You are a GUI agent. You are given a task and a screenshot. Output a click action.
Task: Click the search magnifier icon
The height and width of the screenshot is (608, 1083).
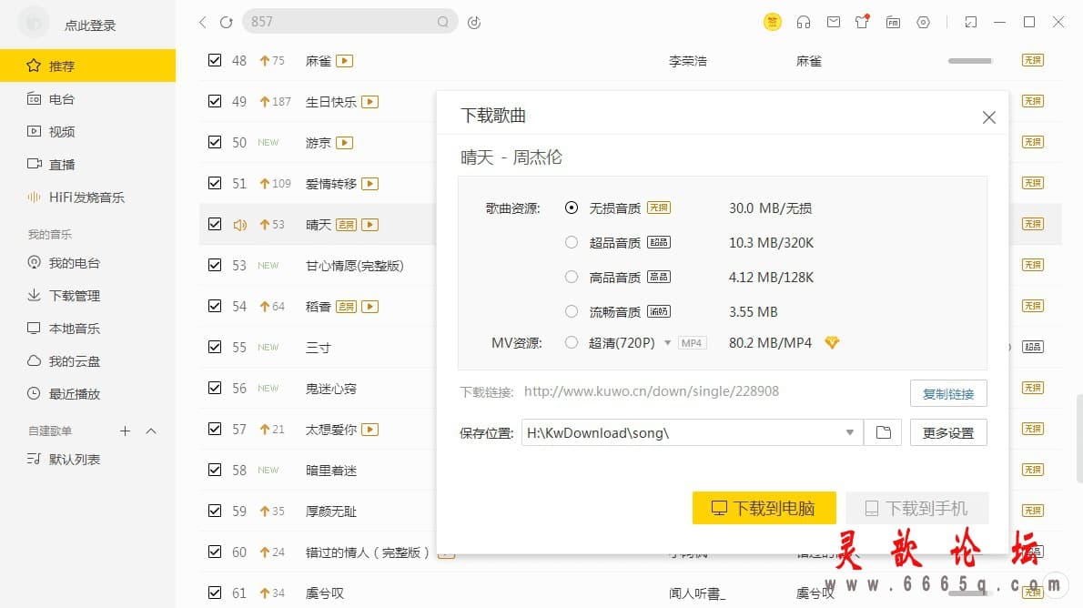(x=442, y=22)
